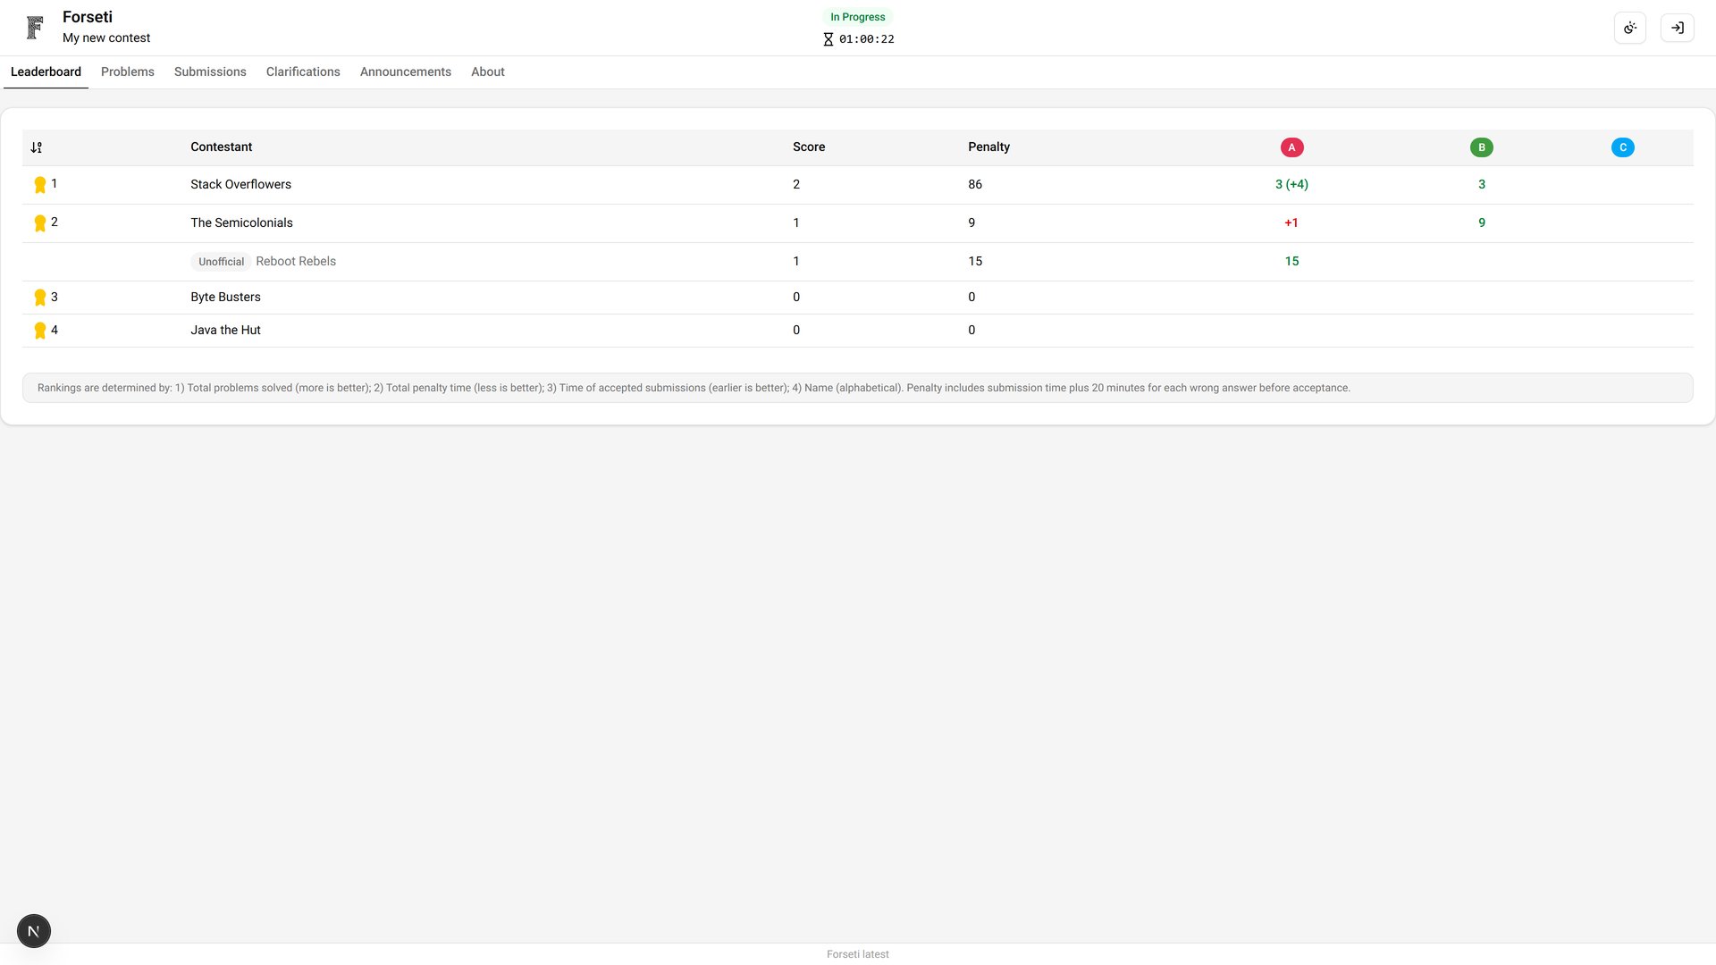The height and width of the screenshot is (965, 1716).
Task: Open the blue problem C badge
Action: [1622, 147]
